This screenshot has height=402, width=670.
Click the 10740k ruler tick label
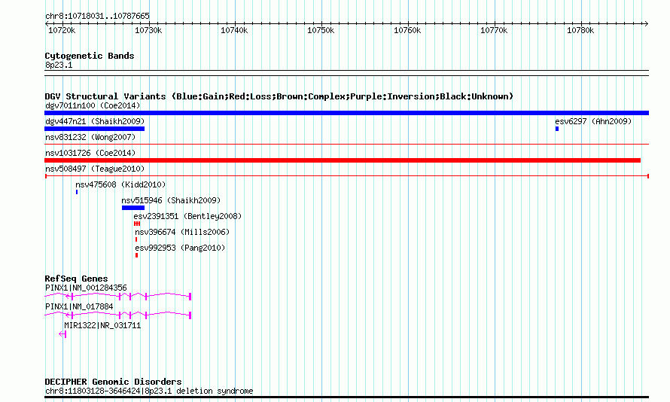pyautogui.click(x=234, y=30)
